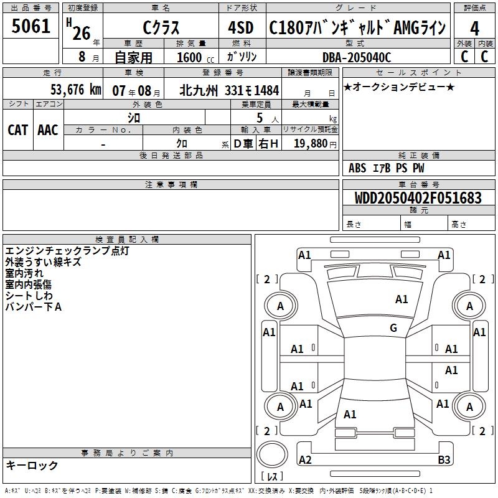The width and height of the screenshot is (498, 498).
Task: Select note 室内内張傷
Action: click(28, 284)
